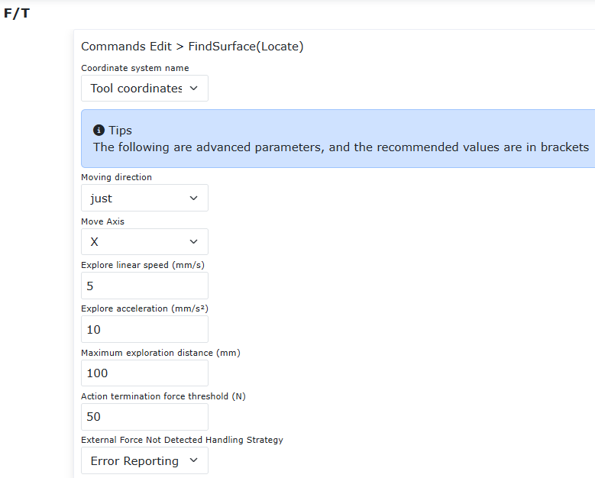595x478 pixels.
Task: Click the Maximum exploration distance (mm) label
Action: pos(160,353)
